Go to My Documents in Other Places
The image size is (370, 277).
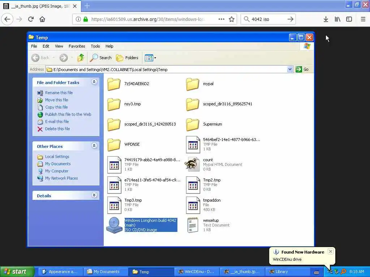[x=54, y=164]
